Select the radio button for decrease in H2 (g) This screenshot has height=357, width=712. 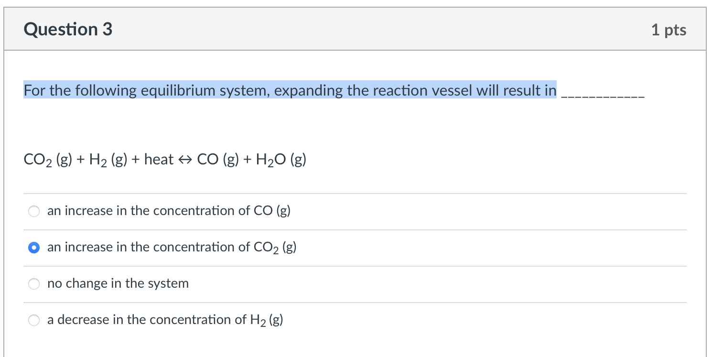[34, 320]
